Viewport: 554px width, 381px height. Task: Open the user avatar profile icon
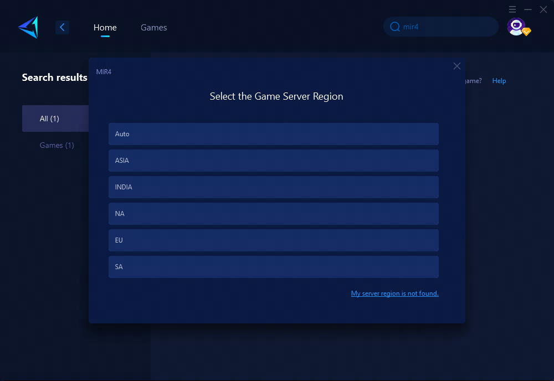[x=516, y=27]
